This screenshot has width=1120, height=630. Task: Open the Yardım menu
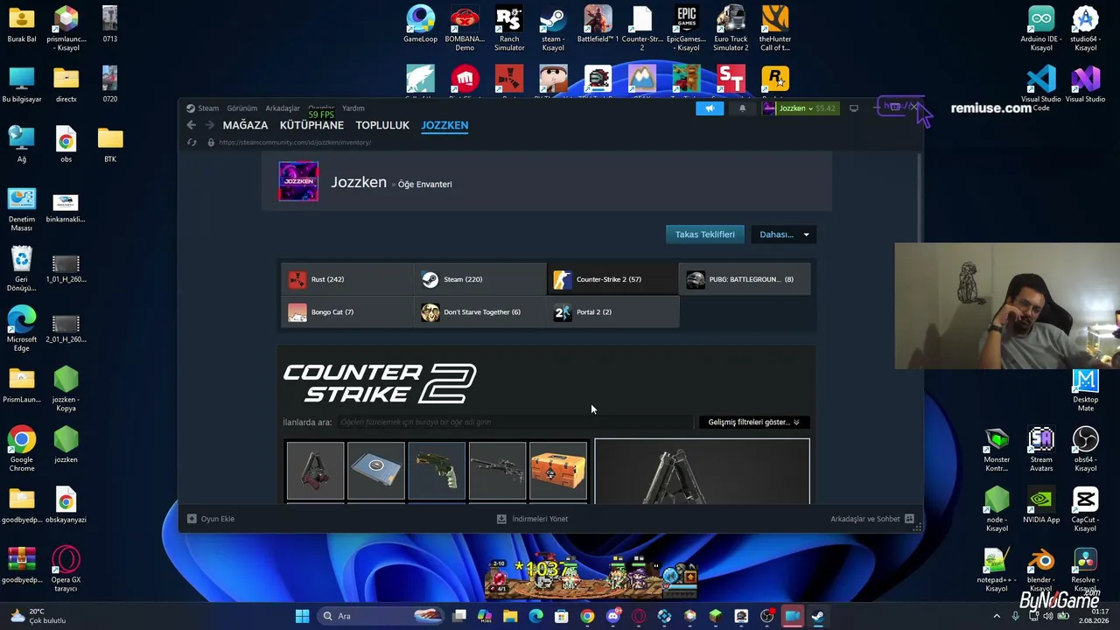(353, 108)
